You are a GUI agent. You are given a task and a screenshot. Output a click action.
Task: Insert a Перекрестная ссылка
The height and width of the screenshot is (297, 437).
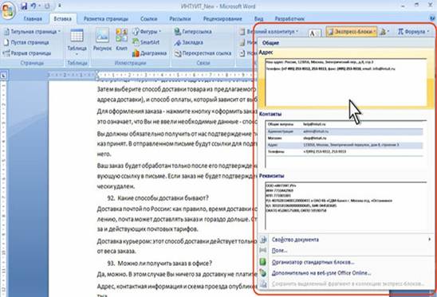tap(203, 53)
